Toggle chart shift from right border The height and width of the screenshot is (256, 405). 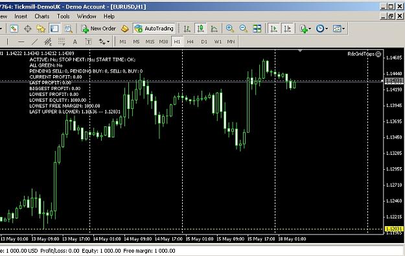288,29
